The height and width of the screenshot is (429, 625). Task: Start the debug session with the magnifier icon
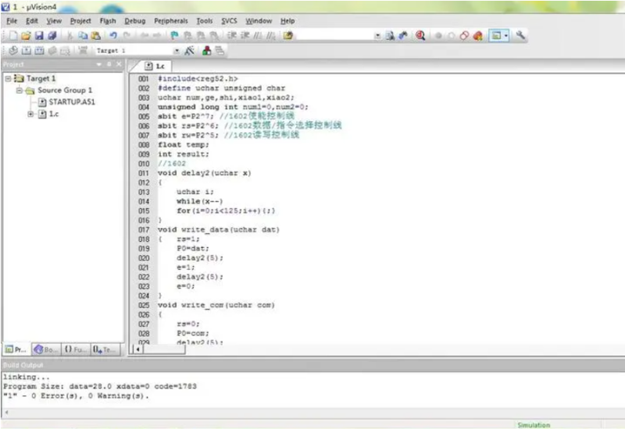click(420, 36)
